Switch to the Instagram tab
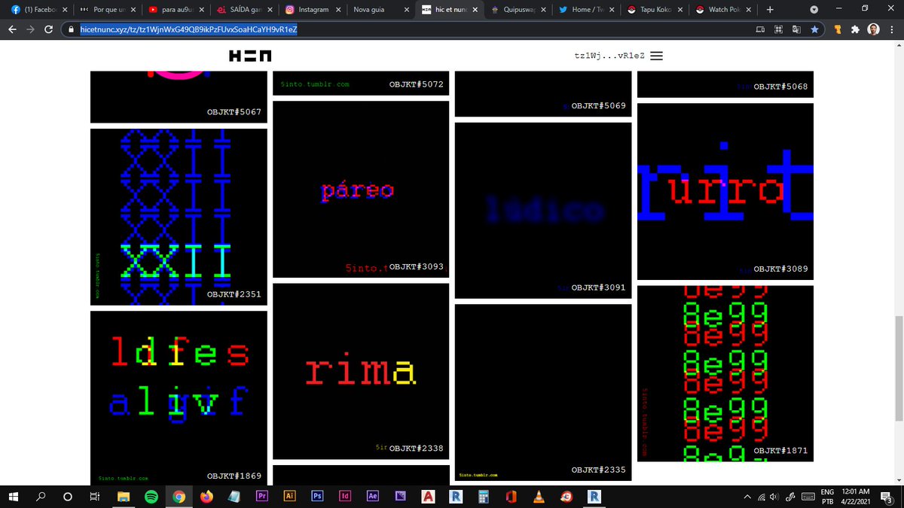Image resolution: width=904 pixels, height=508 pixels. pyautogui.click(x=312, y=10)
